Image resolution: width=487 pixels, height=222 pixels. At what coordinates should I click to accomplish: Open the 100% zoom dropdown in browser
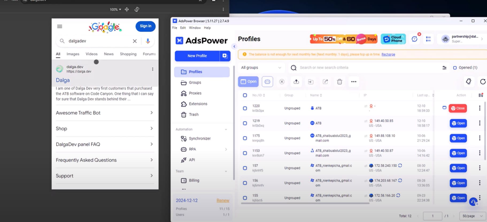tap(115, 9)
